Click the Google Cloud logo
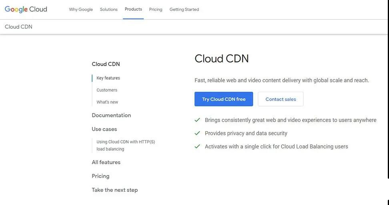This screenshot has height=205, width=389. point(26,9)
